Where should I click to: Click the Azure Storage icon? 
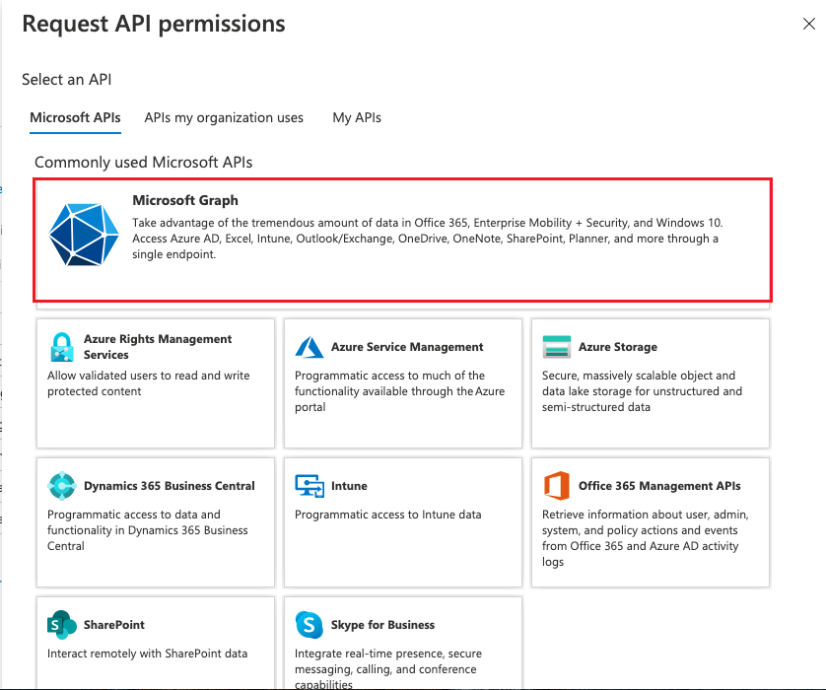click(557, 347)
